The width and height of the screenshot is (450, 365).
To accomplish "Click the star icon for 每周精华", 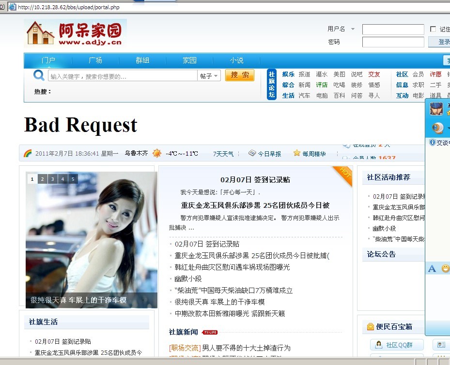I will pos(297,153).
